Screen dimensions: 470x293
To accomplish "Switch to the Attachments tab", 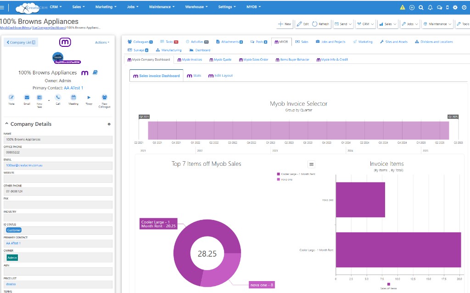I will [x=229, y=42].
